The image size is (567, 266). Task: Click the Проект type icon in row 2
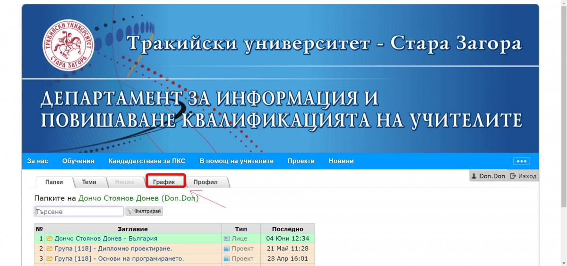pyautogui.click(x=227, y=249)
